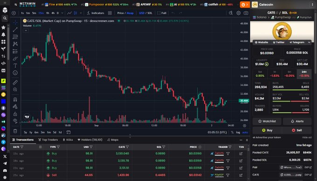This screenshot has height=181, width=317.
Task: Open go-to-date calendar icon
Action: (69, 132)
